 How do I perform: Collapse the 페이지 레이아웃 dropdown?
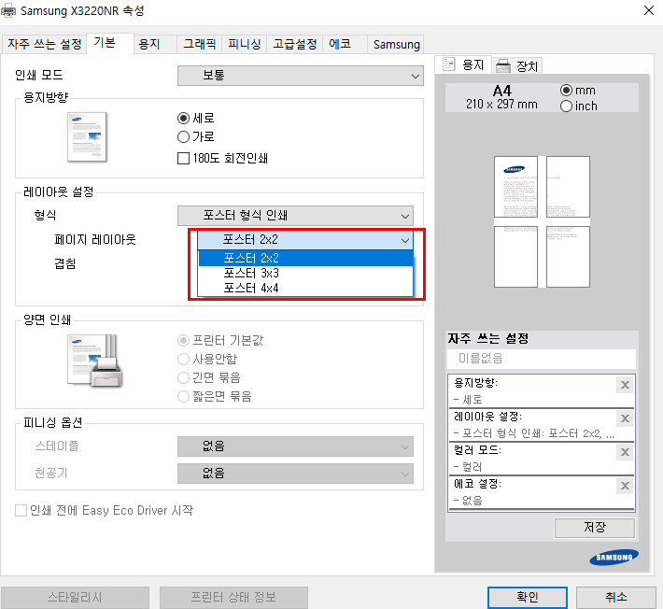(304, 240)
